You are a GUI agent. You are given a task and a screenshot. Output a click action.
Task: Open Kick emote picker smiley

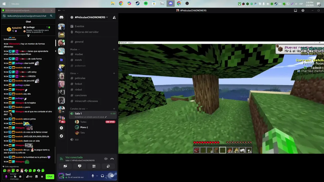point(20,177)
